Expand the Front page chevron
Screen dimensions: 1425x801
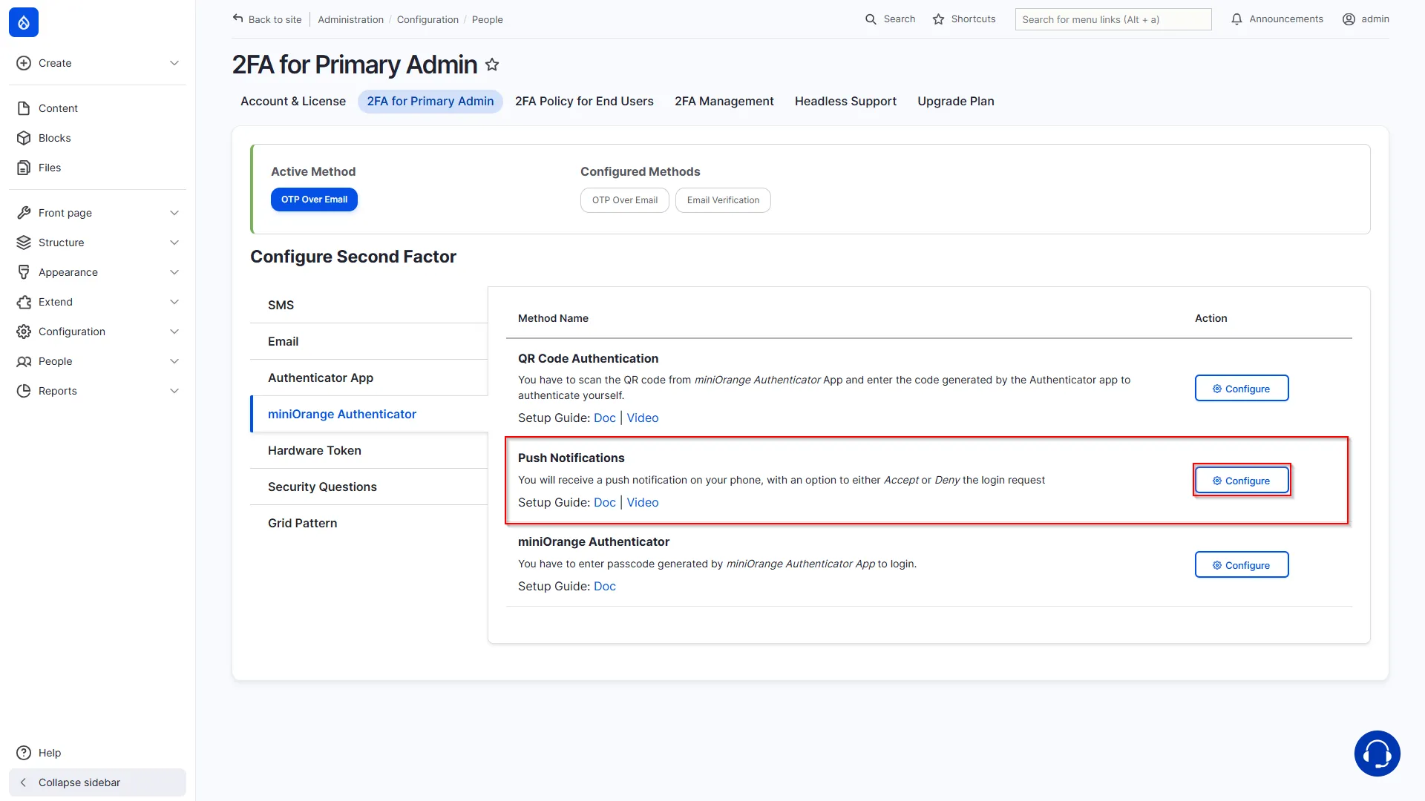point(174,213)
